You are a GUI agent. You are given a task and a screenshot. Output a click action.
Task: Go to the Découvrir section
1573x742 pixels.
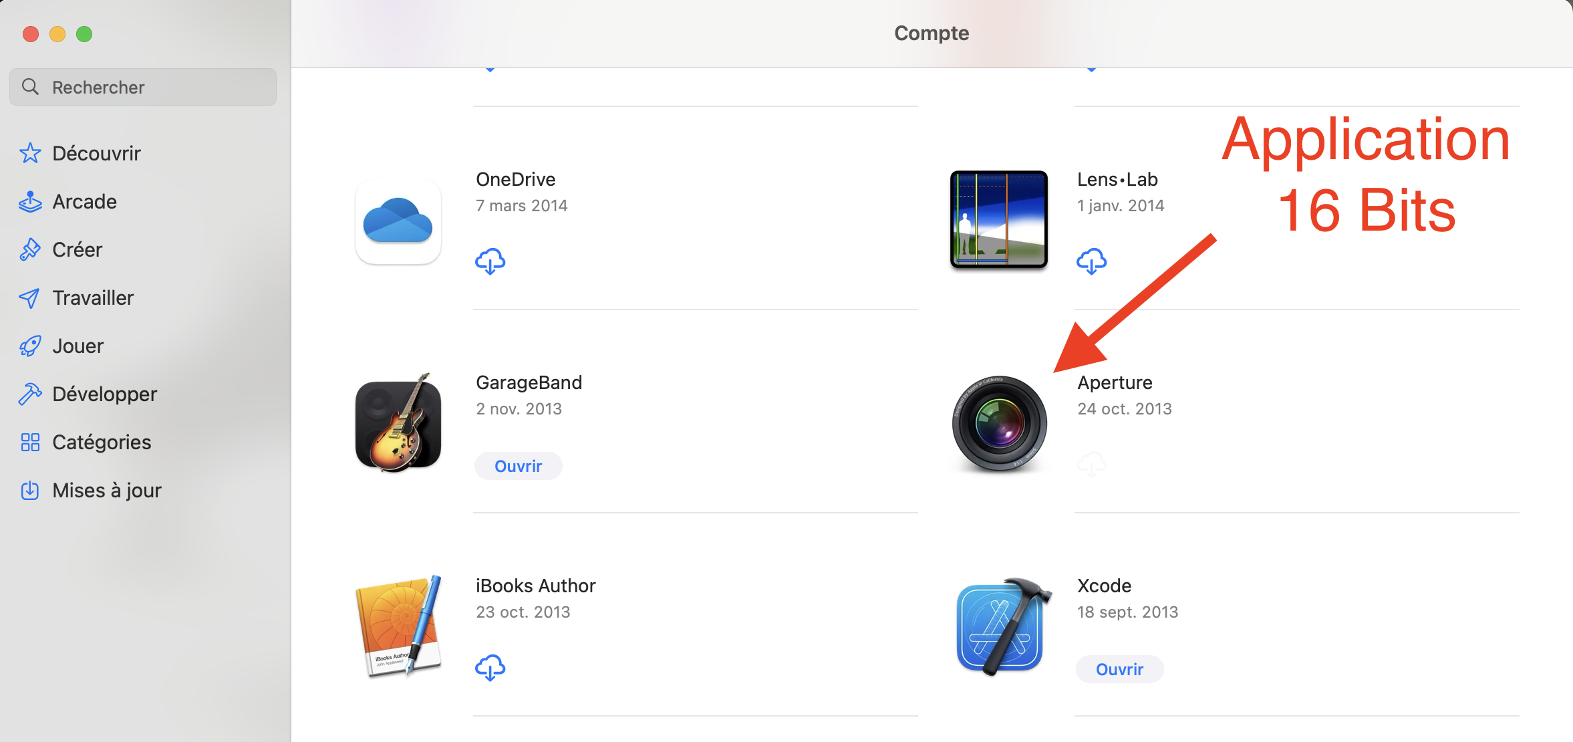click(x=96, y=153)
